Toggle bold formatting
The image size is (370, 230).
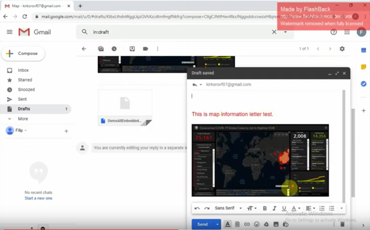[x=265, y=208]
